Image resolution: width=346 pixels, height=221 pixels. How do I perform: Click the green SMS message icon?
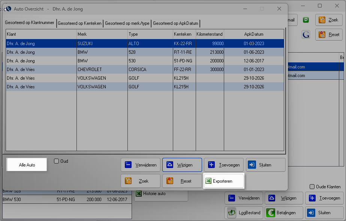[x=306, y=20]
